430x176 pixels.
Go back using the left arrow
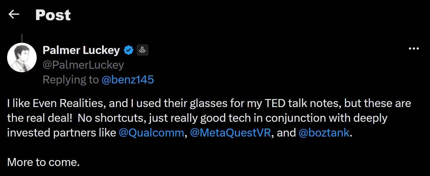point(14,14)
